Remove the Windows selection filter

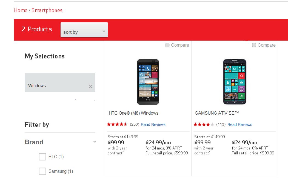(x=90, y=86)
